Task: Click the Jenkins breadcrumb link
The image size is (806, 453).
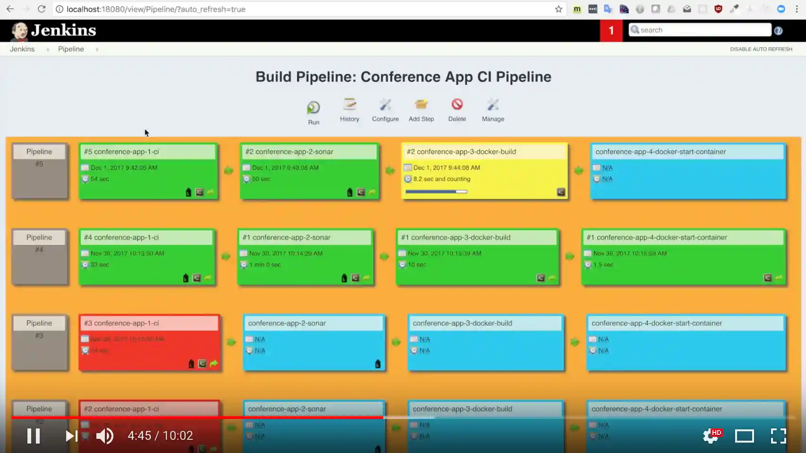Action: click(22, 49)
